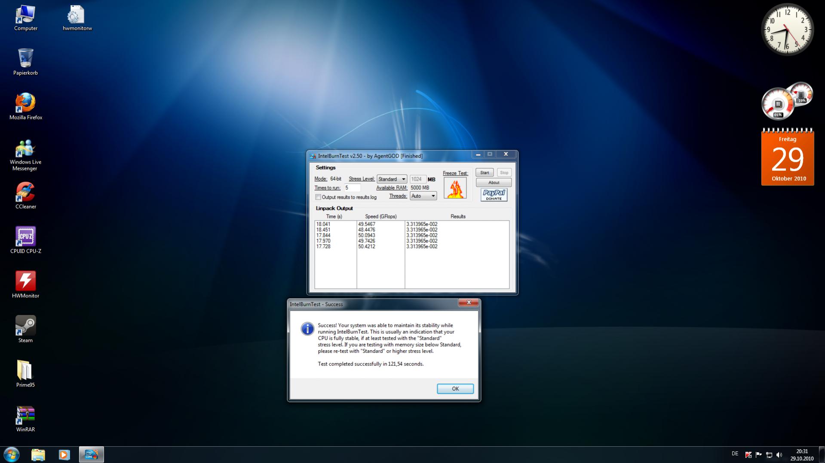Select the Linpack time value 17.844
825x463 pixels.
(x=323, y=236)
